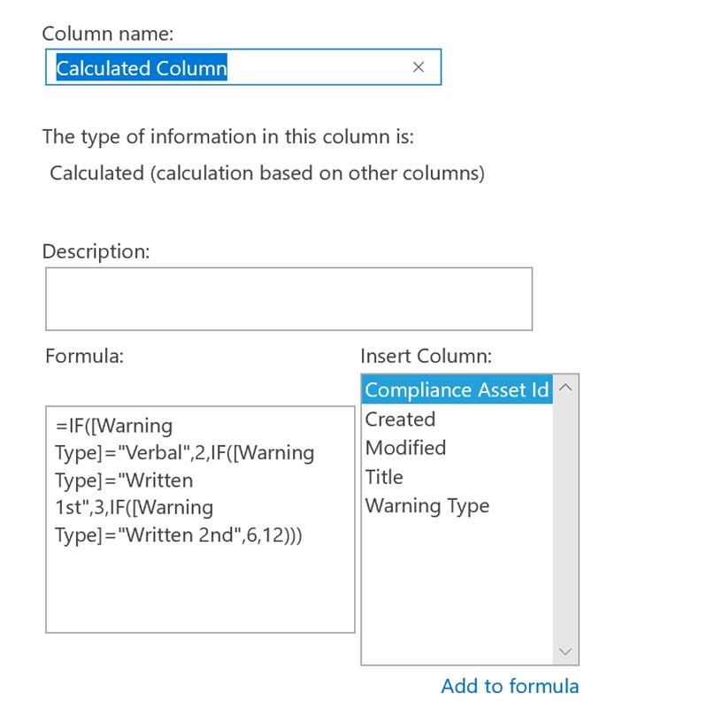Click the scroll up arrow of column list

click(x=566, y=388)
